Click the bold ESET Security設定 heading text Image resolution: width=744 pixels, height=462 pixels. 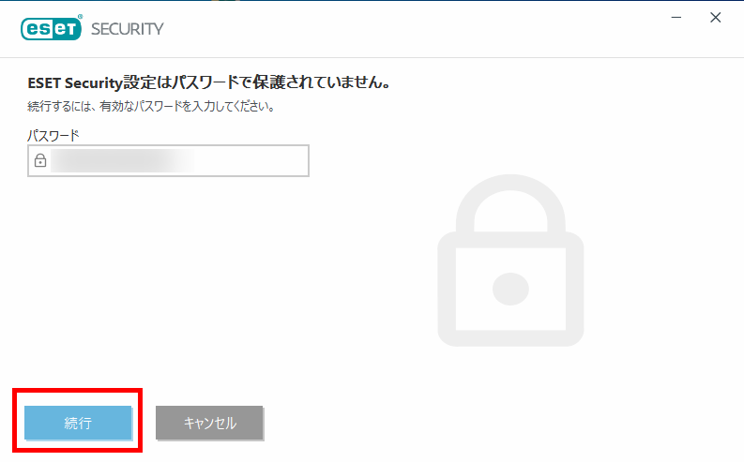209,82
